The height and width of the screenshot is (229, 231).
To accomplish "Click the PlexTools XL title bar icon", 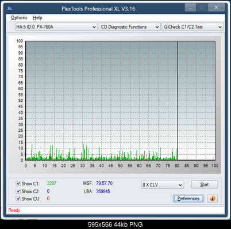I will tap(10, 9).
